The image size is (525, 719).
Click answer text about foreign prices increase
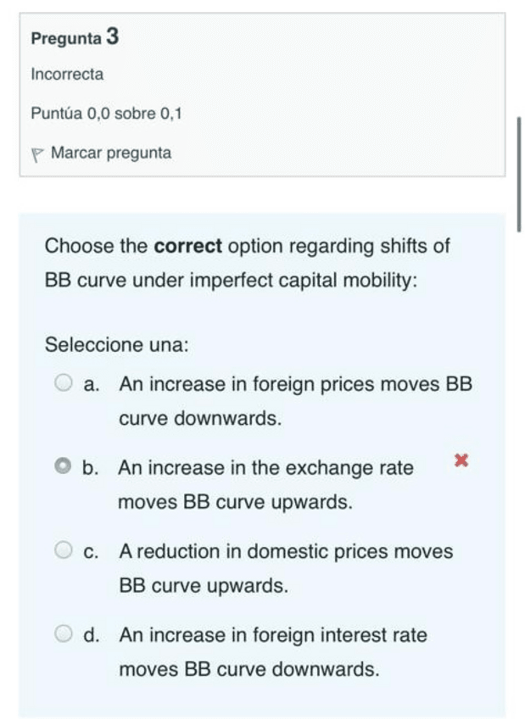[x=294, y=401]
